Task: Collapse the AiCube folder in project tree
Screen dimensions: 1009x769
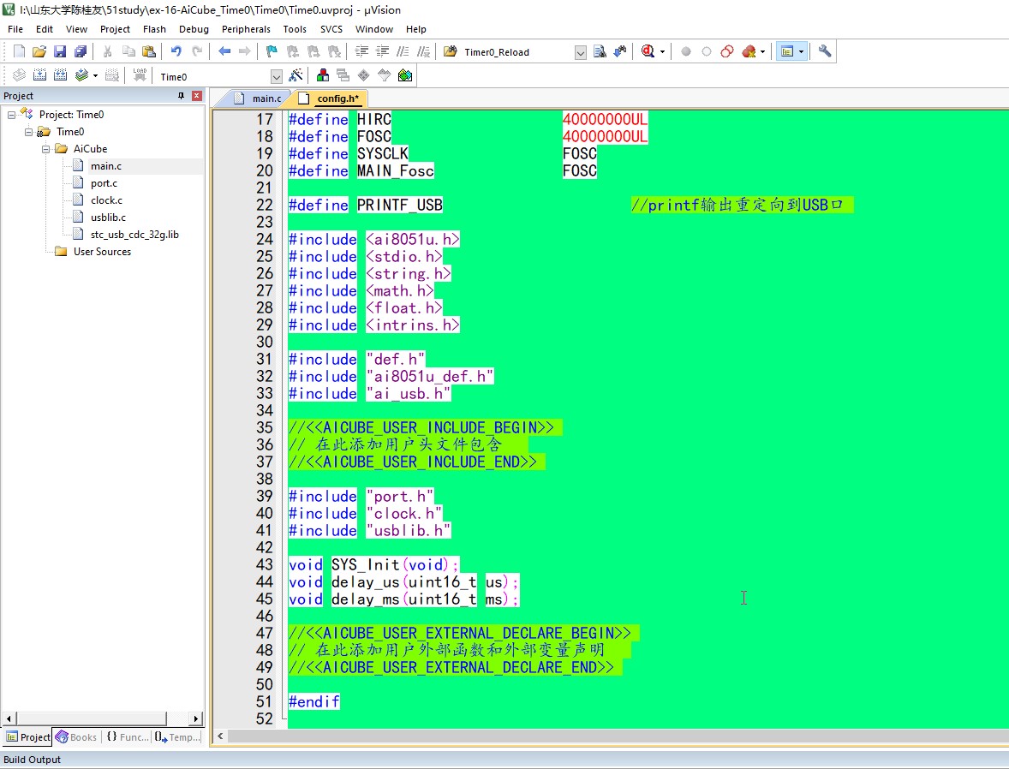Action: point(46,149)
